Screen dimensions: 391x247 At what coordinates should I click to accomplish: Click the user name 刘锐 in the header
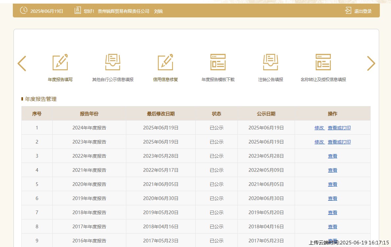coord(159,11)
